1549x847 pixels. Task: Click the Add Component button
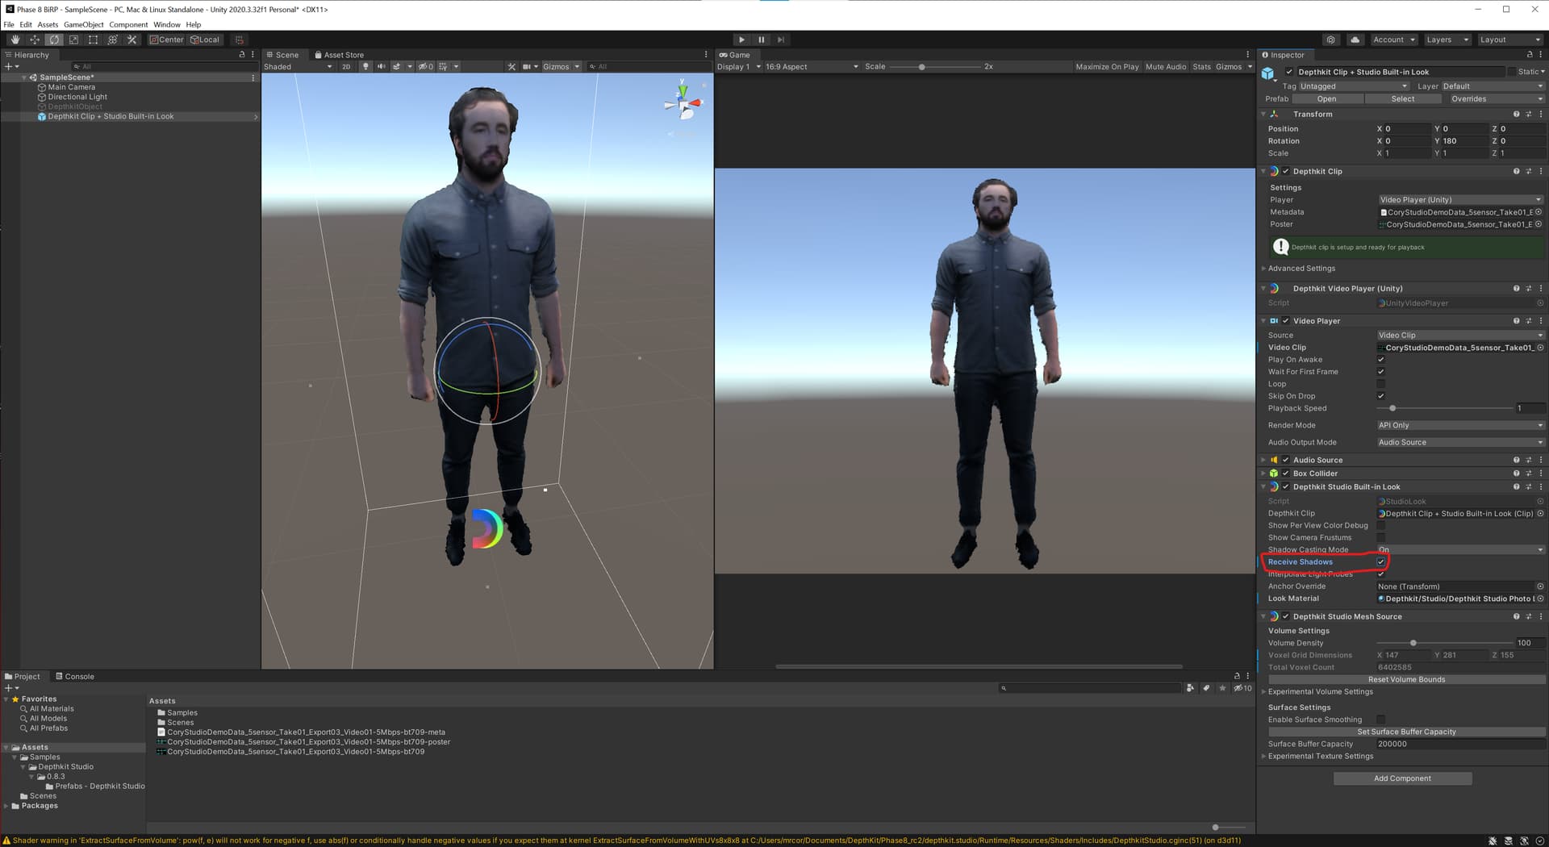(x=1401, y=778)
